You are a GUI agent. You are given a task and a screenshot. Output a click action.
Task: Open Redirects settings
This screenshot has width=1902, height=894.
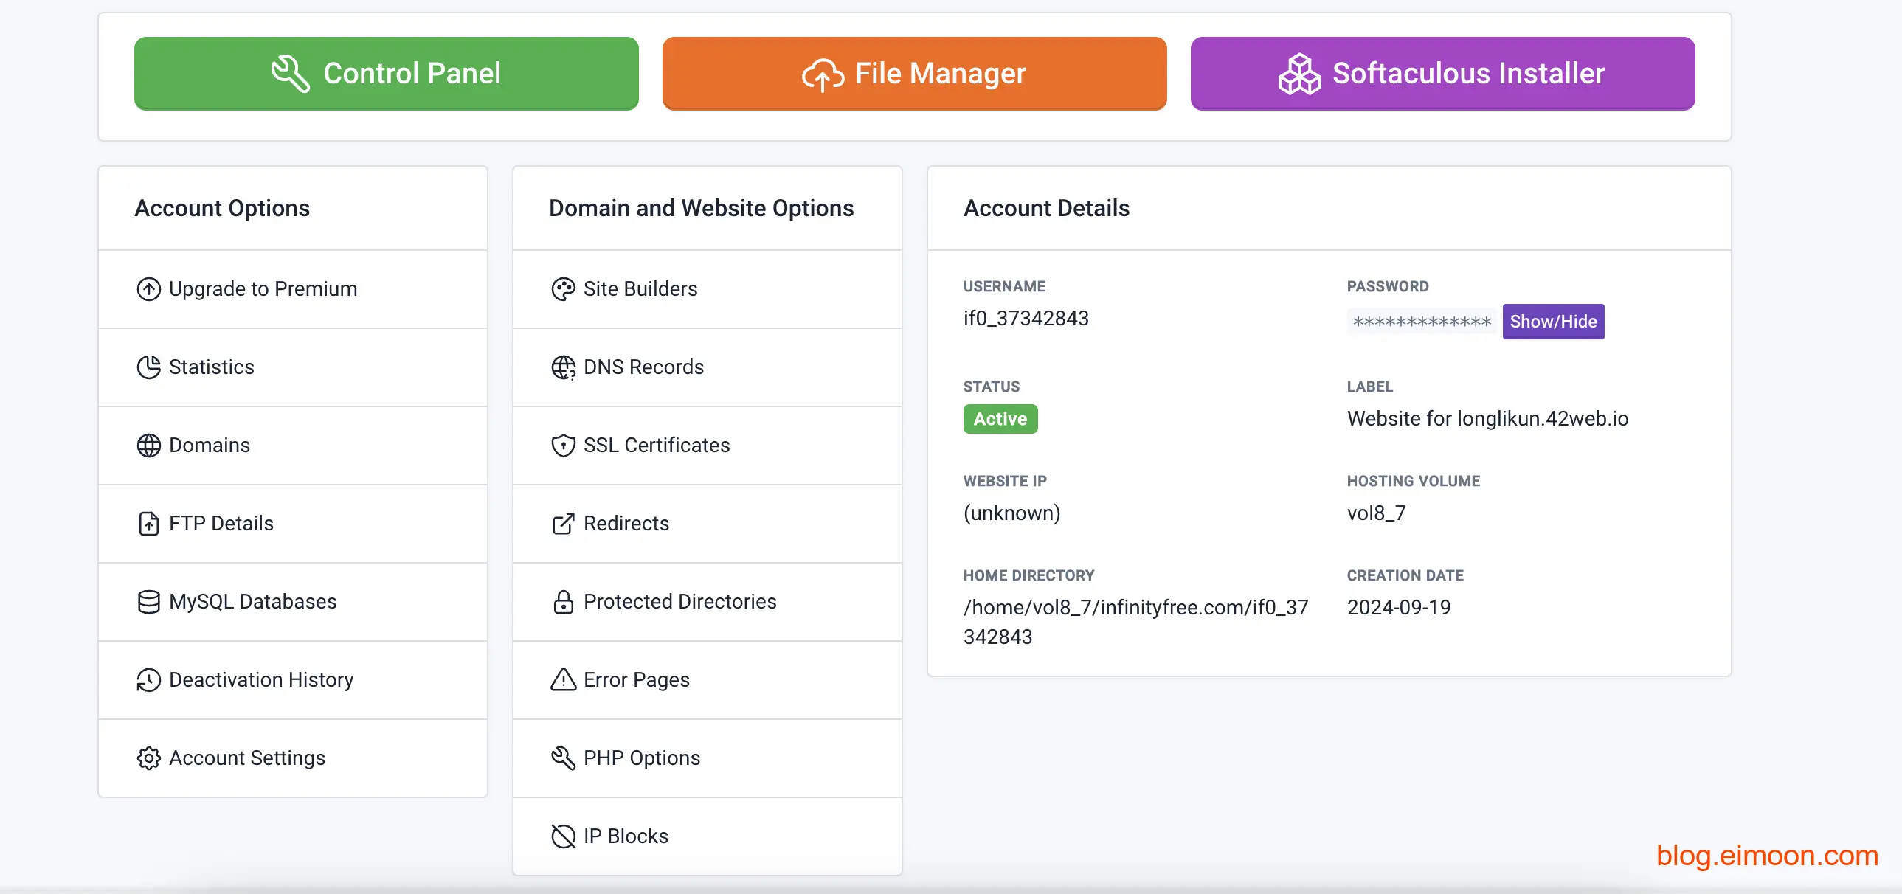(x=626, y=524)
